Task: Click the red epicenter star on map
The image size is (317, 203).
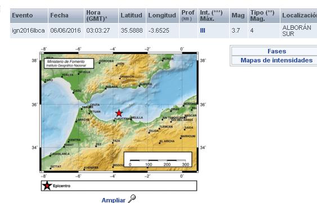Action: coord(119,113)
